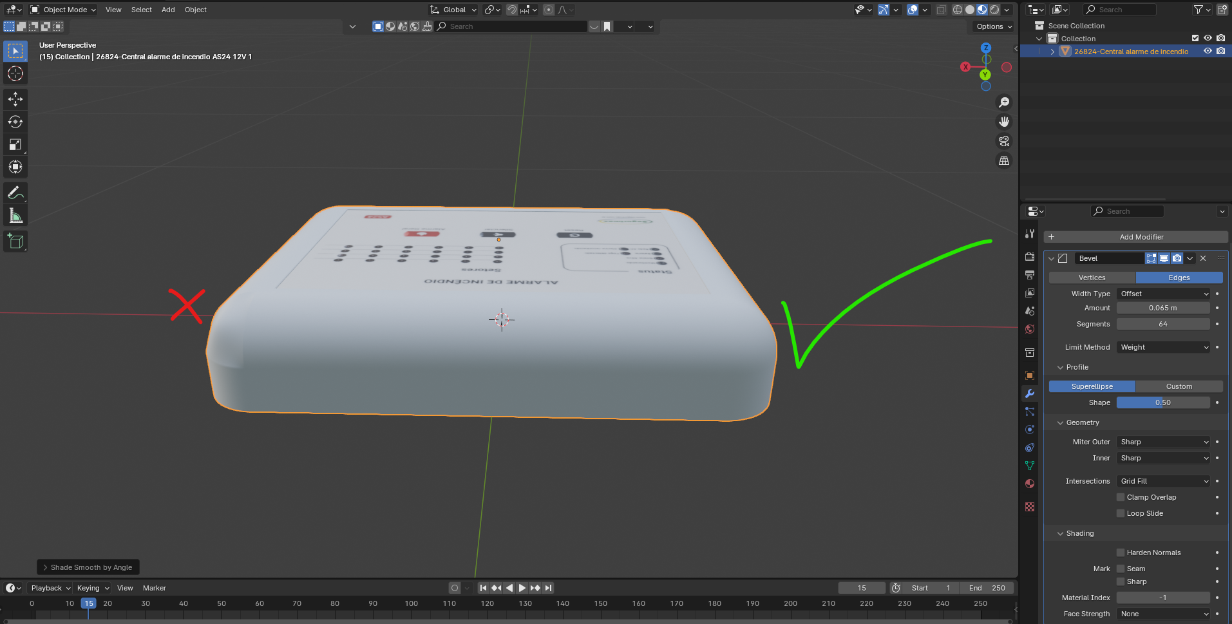Open the Miter Outer Sharp dropdown
The width and height of the screenshot is (1232, 624).
[1164, 442]
